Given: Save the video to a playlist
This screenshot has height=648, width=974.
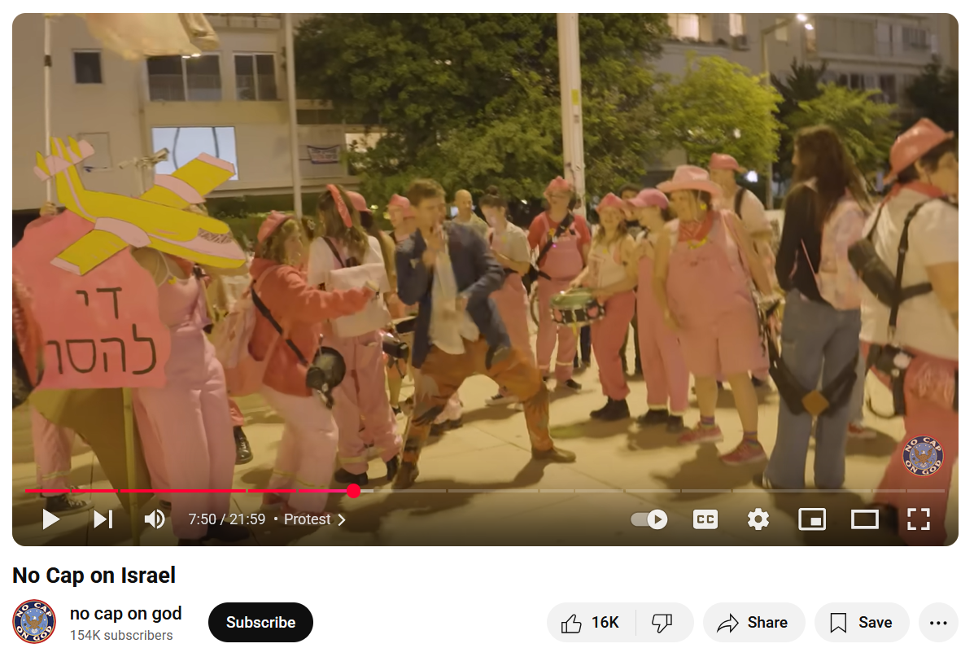Looking at the screenshot, I should click(863, 622).
